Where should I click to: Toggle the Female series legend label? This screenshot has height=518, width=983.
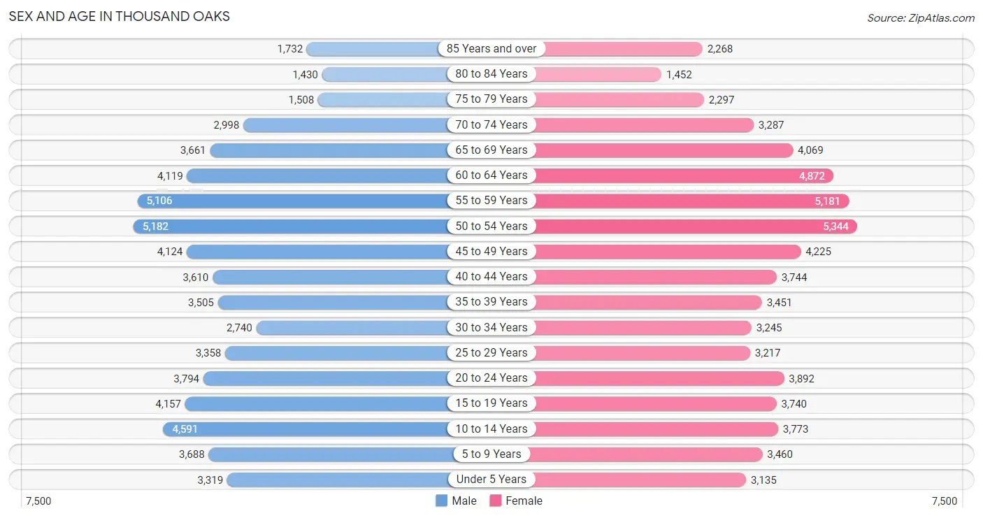pos(524,501)
